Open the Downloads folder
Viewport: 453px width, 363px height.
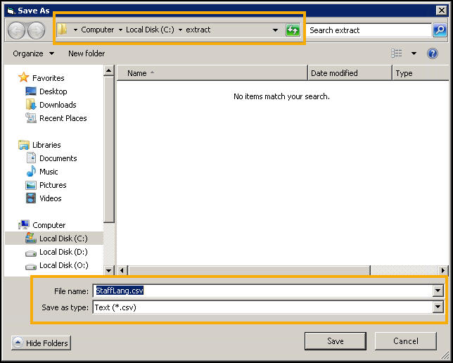click(57, 105)
